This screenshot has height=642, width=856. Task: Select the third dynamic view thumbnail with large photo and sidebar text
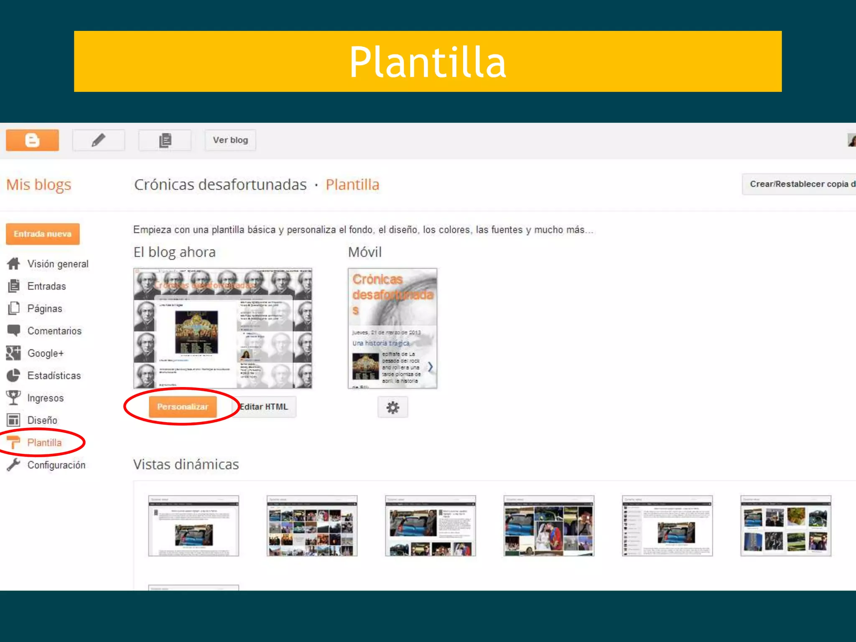click(431, 526)
